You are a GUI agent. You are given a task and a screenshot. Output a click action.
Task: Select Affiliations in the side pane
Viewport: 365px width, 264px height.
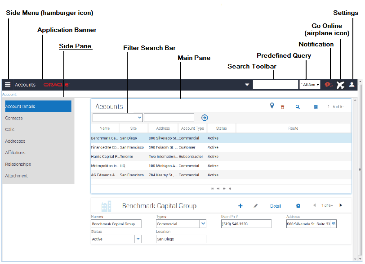[15, 153]
